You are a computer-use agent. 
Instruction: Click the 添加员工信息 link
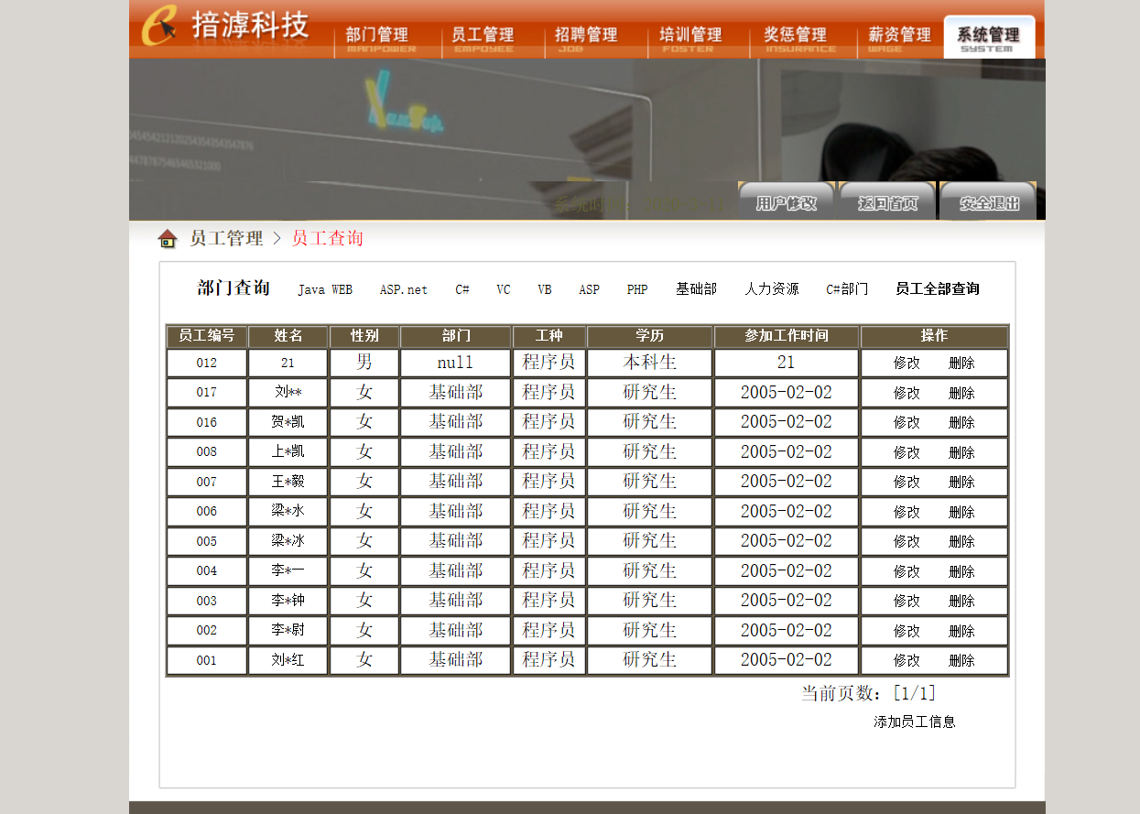(914, 722)
